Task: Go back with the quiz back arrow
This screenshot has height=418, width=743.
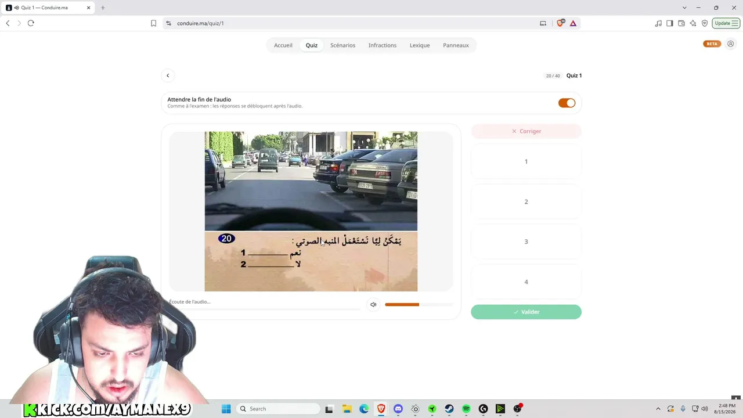Action: click(168, 75)
